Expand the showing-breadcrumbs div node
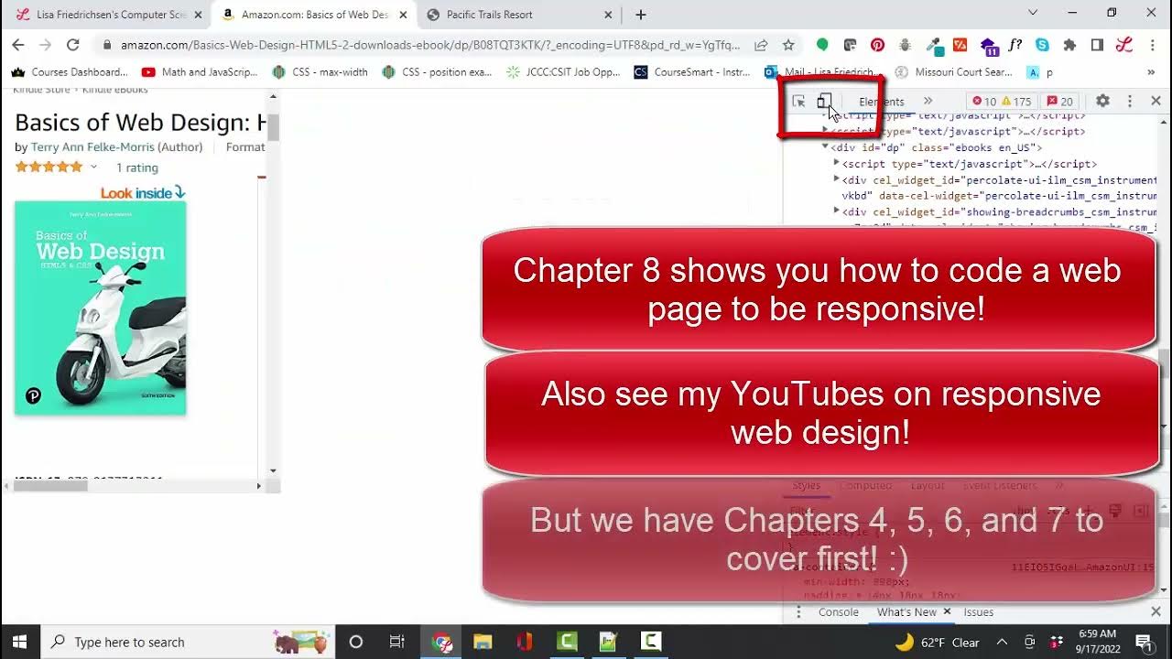The image size is (1172, 659). 836,211
